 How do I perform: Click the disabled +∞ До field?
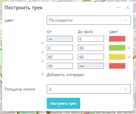91,66
